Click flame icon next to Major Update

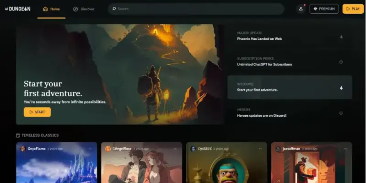coord(341,37)
